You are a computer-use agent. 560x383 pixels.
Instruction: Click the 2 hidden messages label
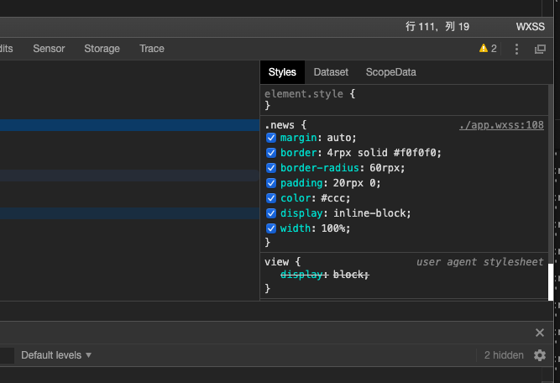tap(504, 355)
